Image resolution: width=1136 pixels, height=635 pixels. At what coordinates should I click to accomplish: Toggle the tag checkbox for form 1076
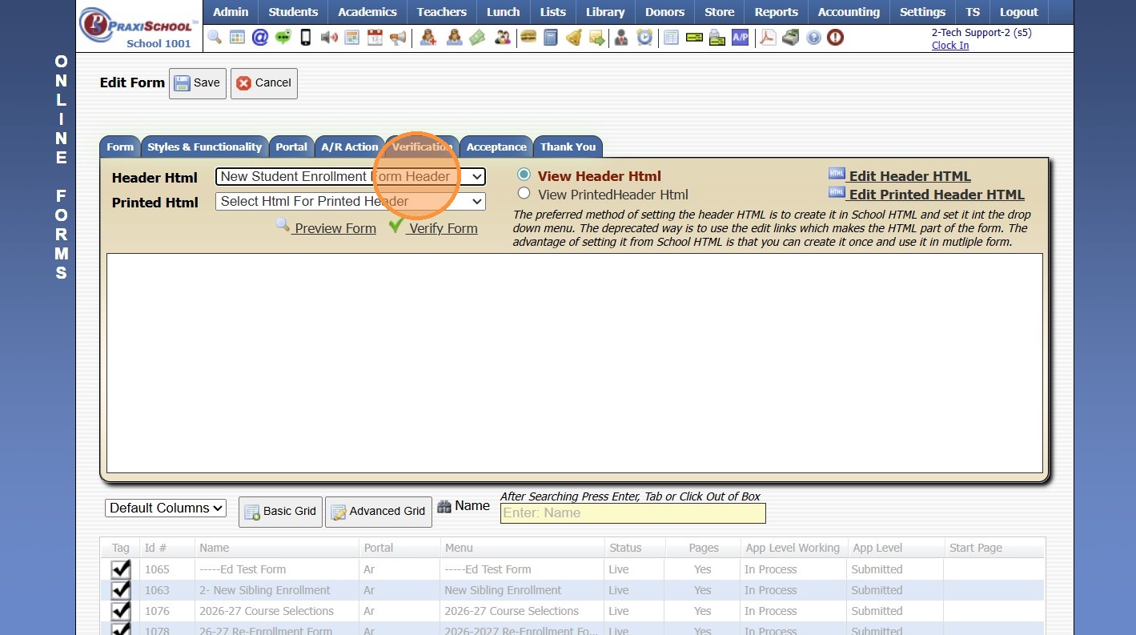point(121,611)
